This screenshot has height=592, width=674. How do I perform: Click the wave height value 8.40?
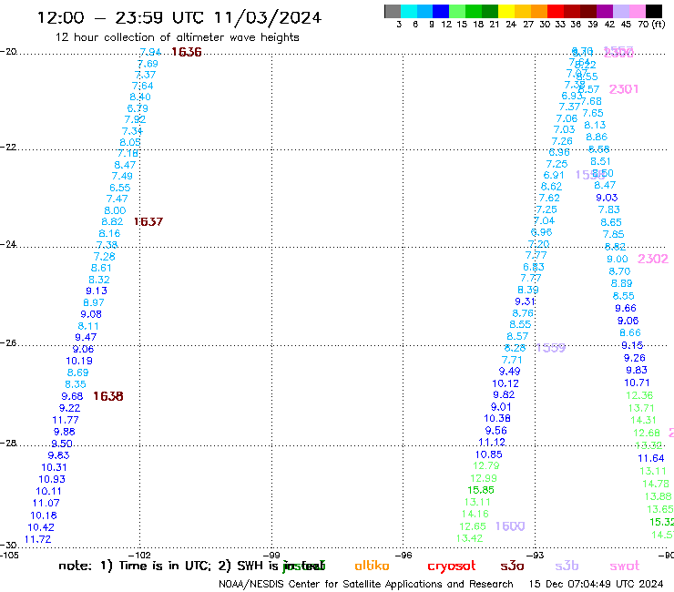tap(140, 97)
